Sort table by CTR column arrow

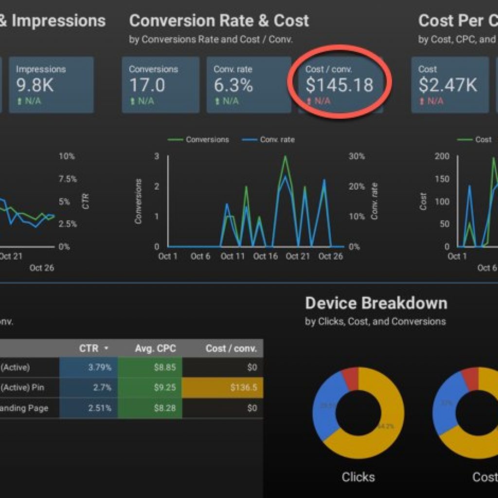coord(107,348)
